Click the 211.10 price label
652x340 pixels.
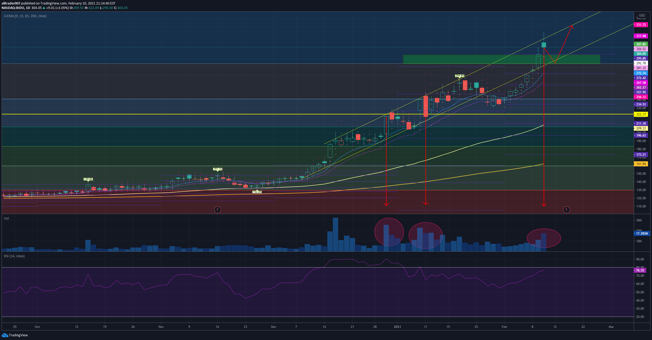[x=641, y=124]
